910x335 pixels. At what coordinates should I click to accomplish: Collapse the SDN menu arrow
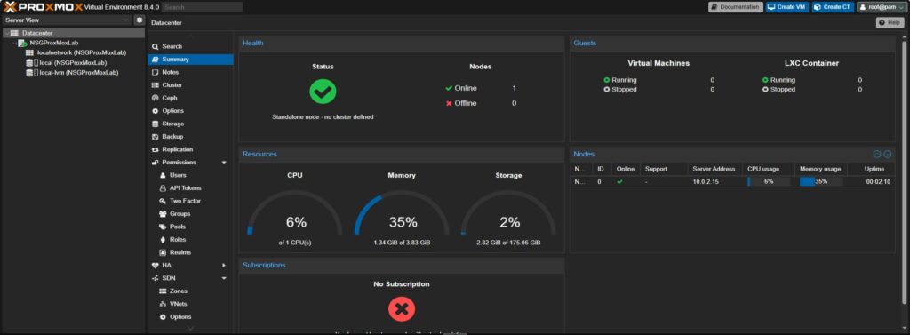(x=224, y=278)
